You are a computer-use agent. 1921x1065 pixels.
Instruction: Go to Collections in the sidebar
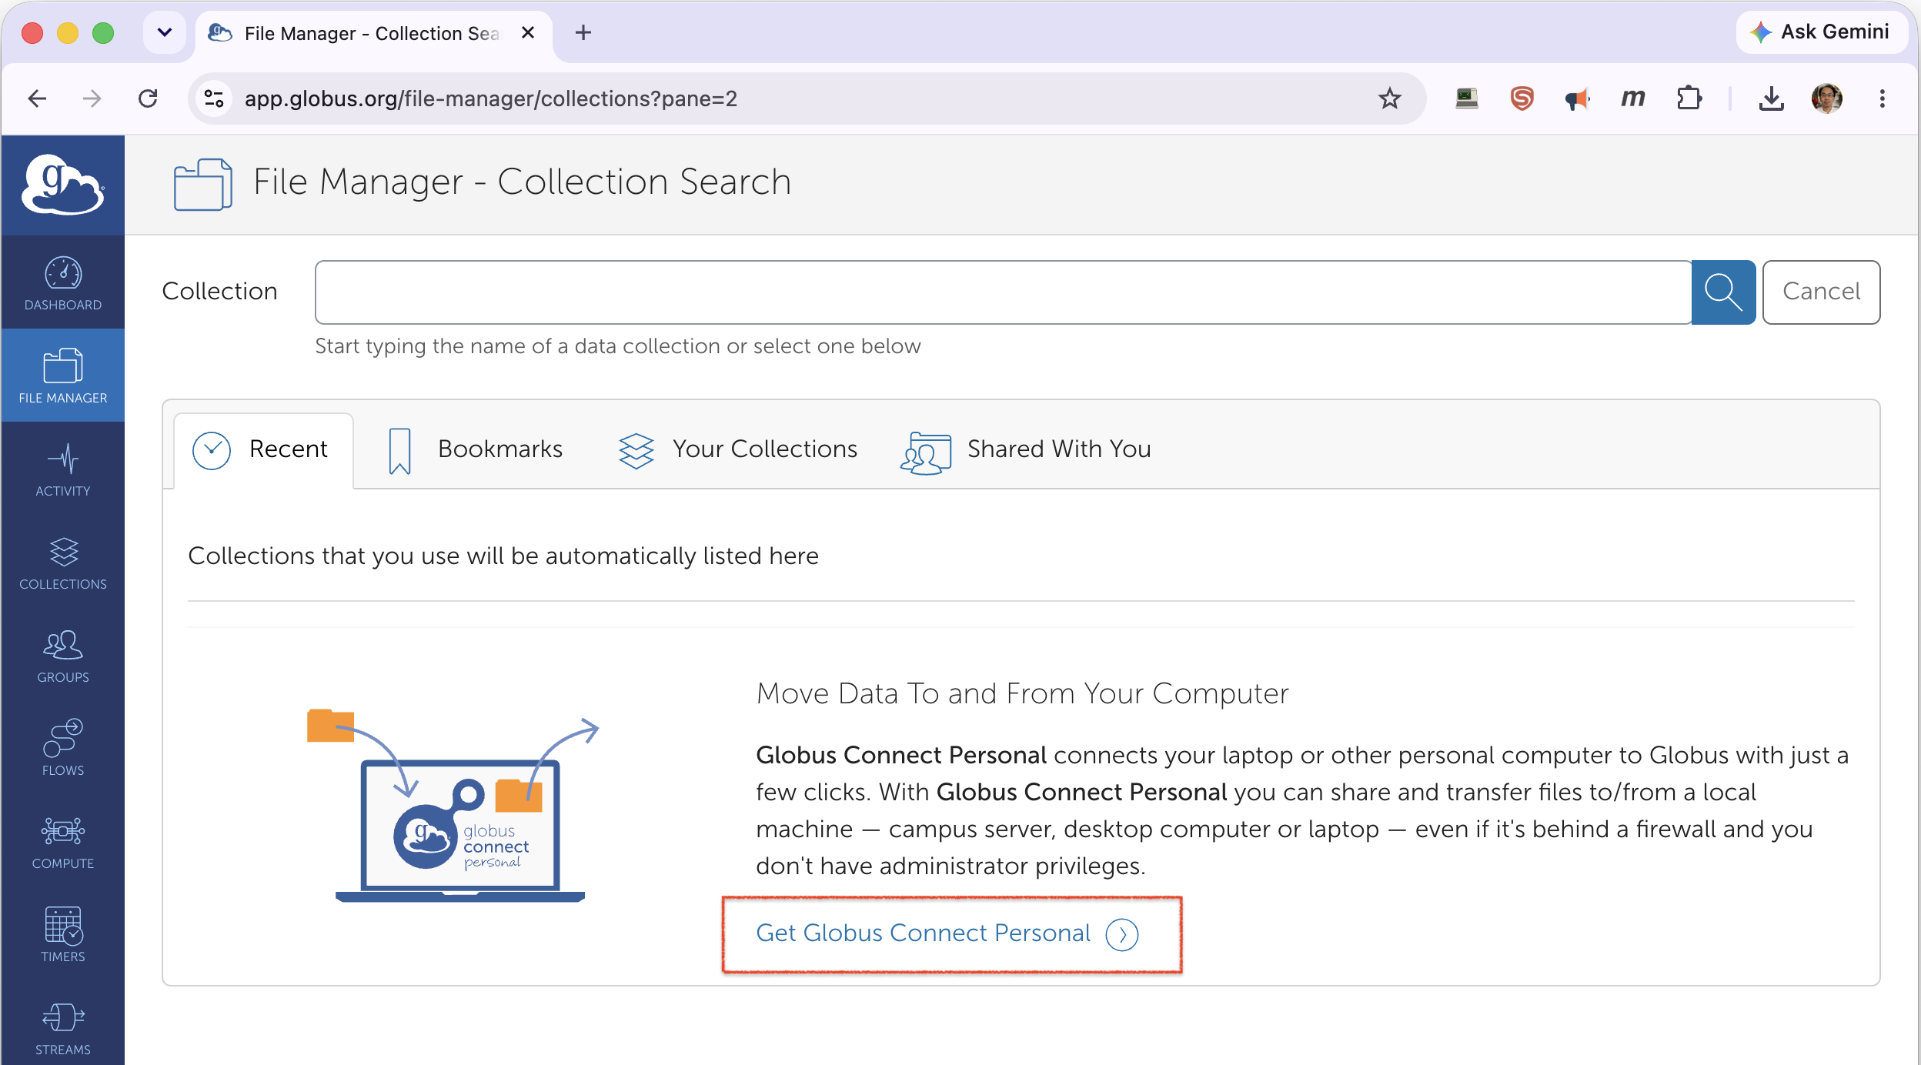pyautogui.click(x=63, y=562)
